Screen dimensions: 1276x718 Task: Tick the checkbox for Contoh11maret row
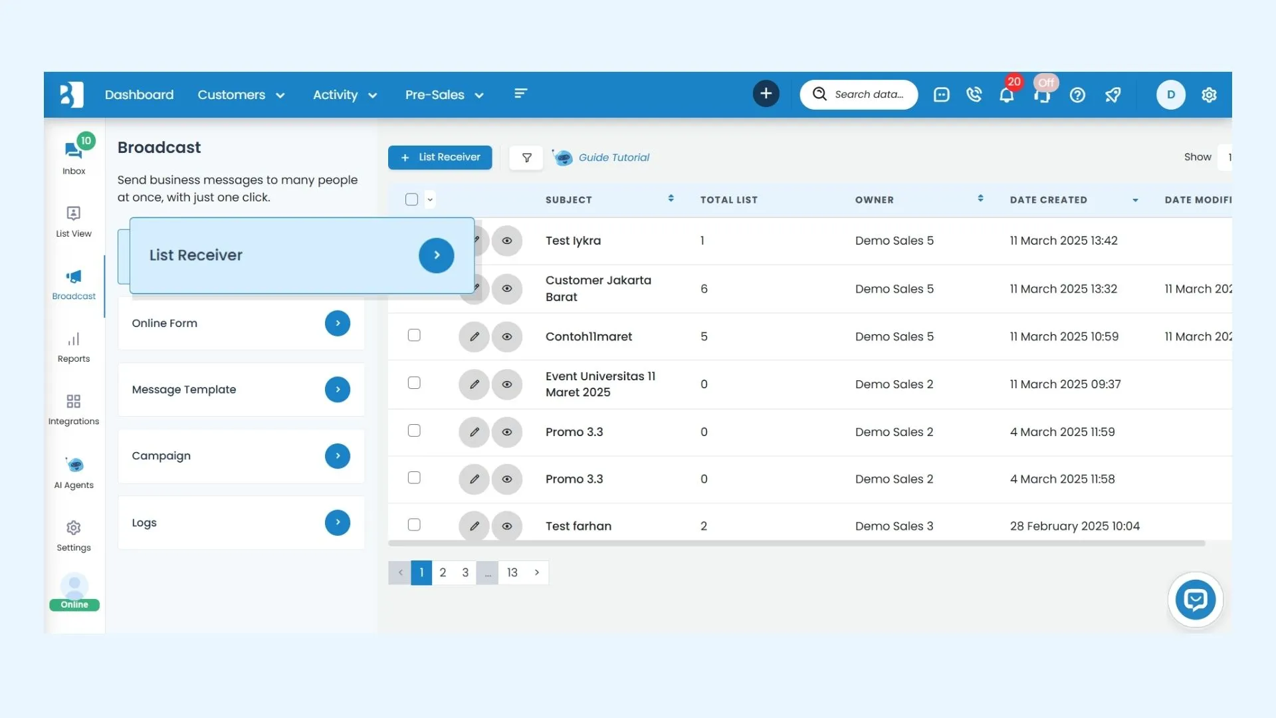414,336
